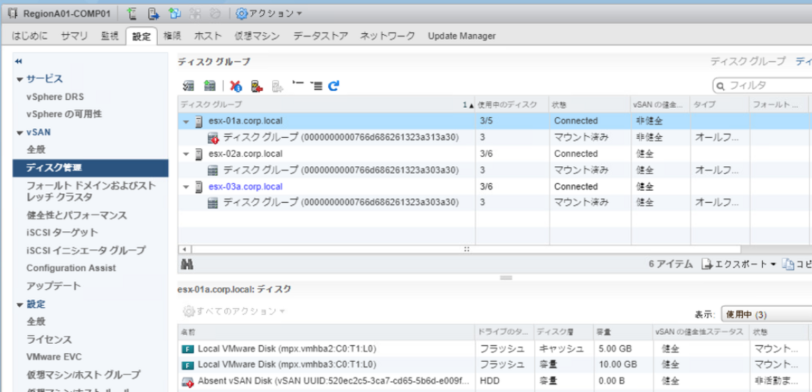The width and height of the screenshot is (812, 392).
Task: Click the create new disk group icon
Action: pos(209,86)
